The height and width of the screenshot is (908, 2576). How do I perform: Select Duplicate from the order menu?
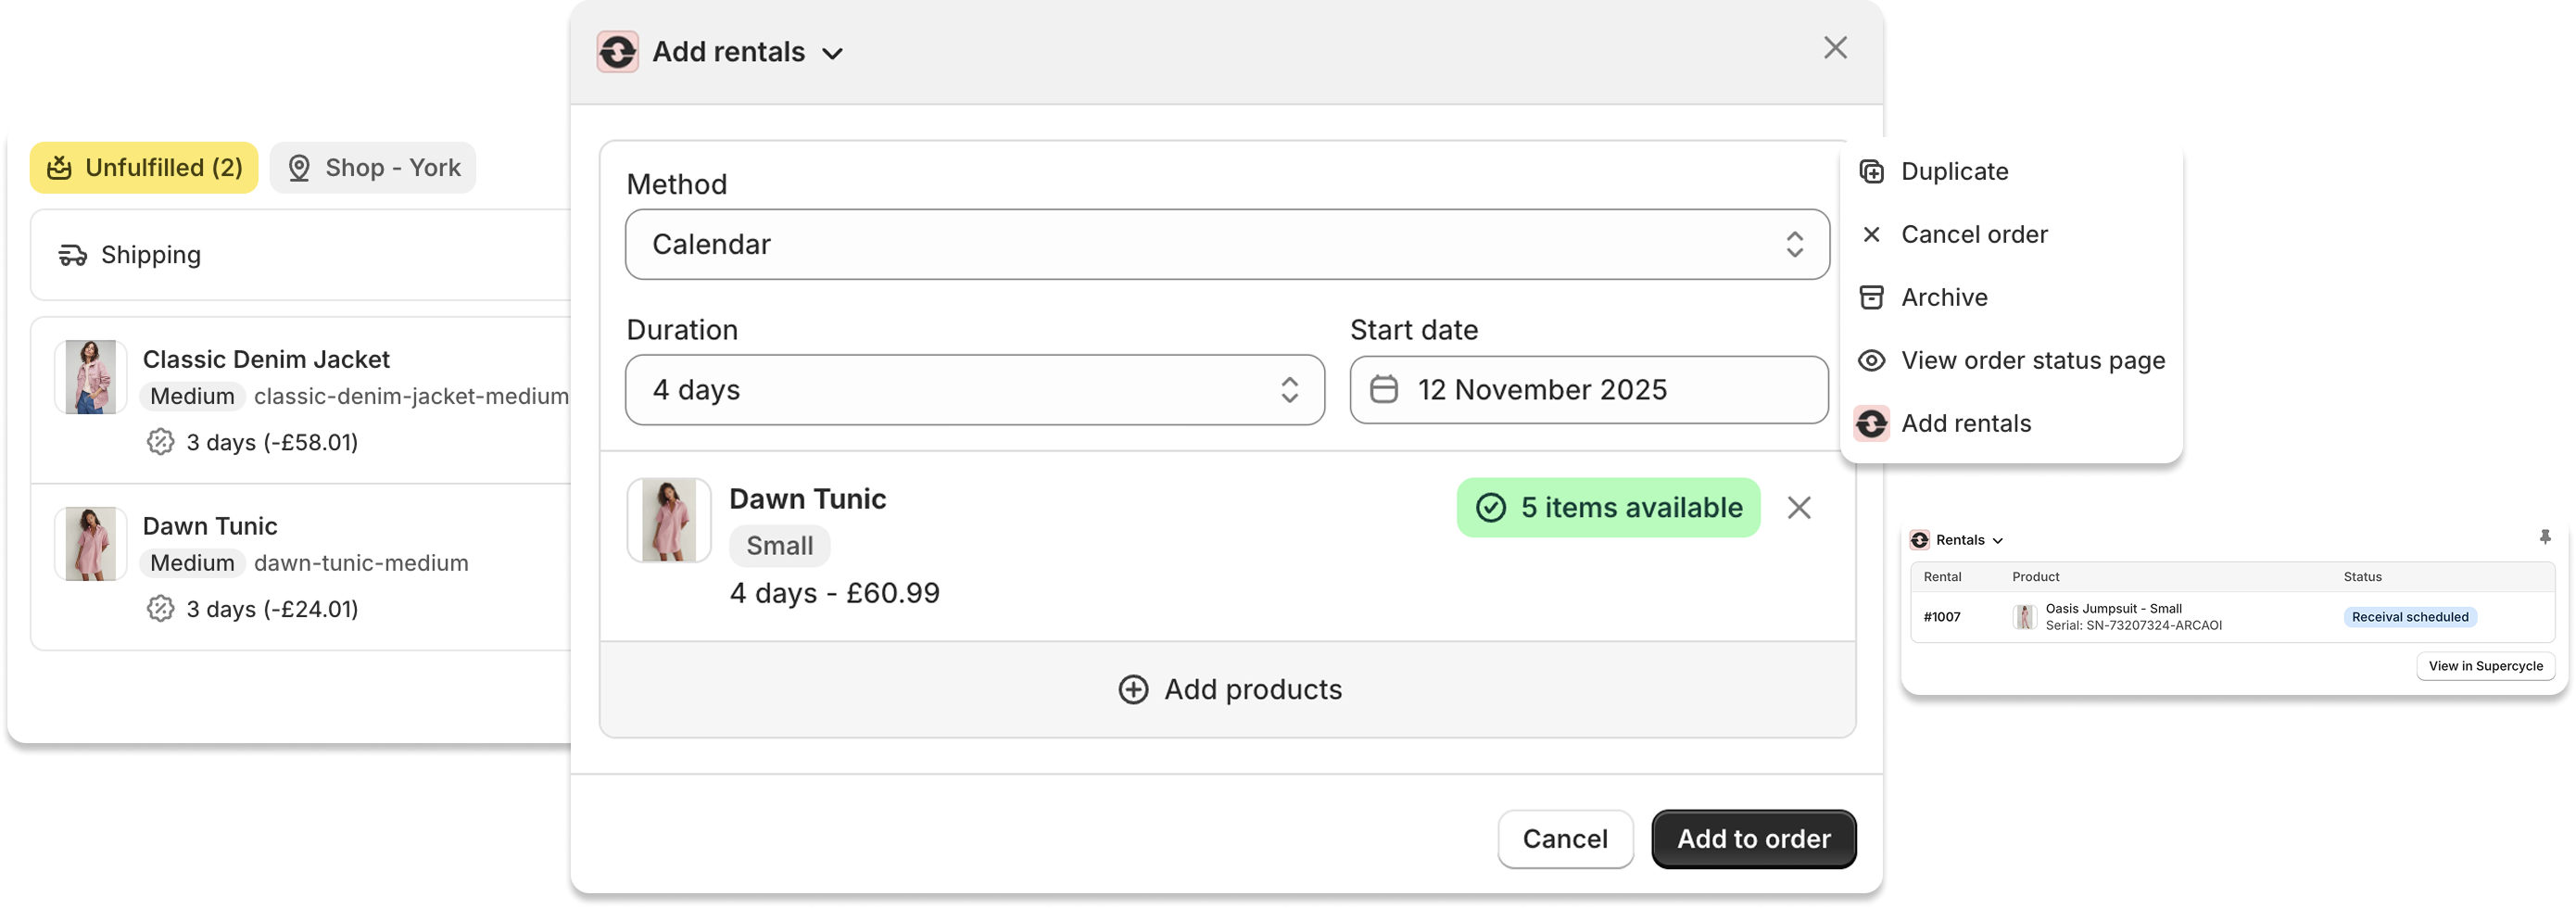click(1954, 171)
